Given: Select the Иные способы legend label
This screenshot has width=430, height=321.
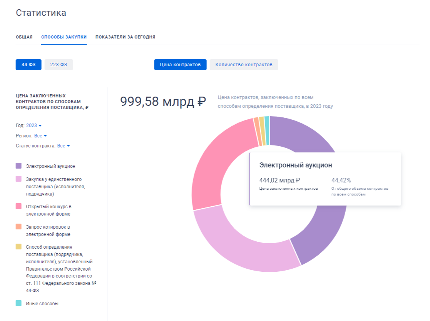Looking at the screenshot, I should click(42, 303).
